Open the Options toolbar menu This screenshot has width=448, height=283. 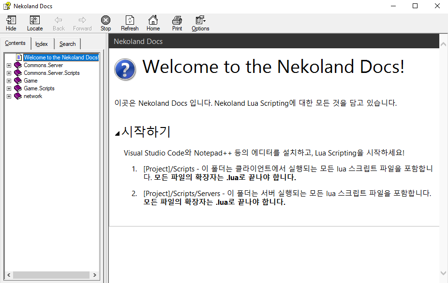pos(200,20)
